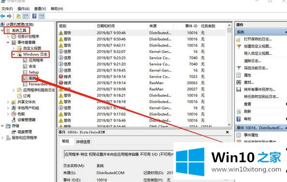This screenshot has height=182, width=287.
Task: Click the event list scrollbar up arrow
Action: click(x=230, y=25)
